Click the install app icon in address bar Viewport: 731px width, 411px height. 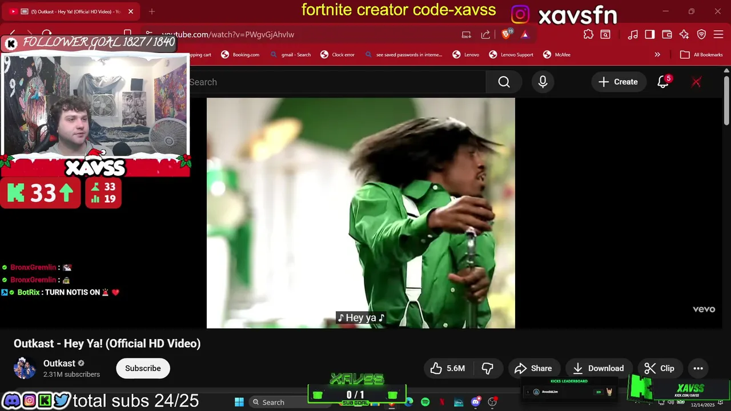(467, 34)
